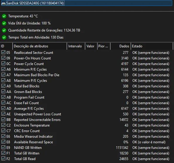Toggle the Power-On Hours Count checkbox

[x=3, y=58]
